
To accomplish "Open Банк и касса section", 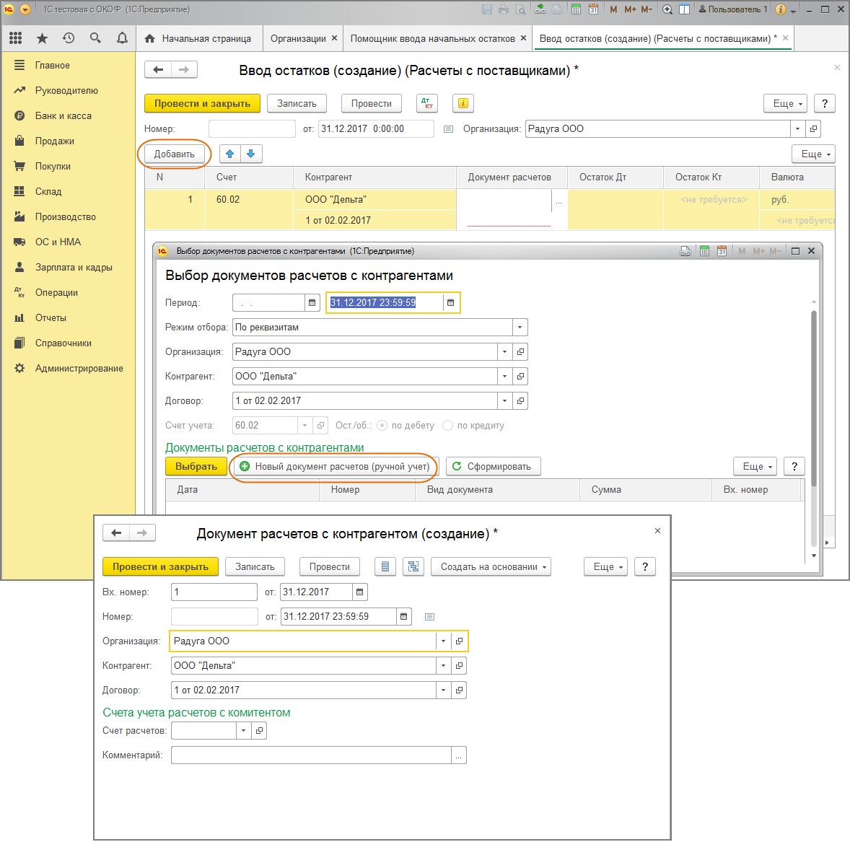I will [x=63, y=116].
